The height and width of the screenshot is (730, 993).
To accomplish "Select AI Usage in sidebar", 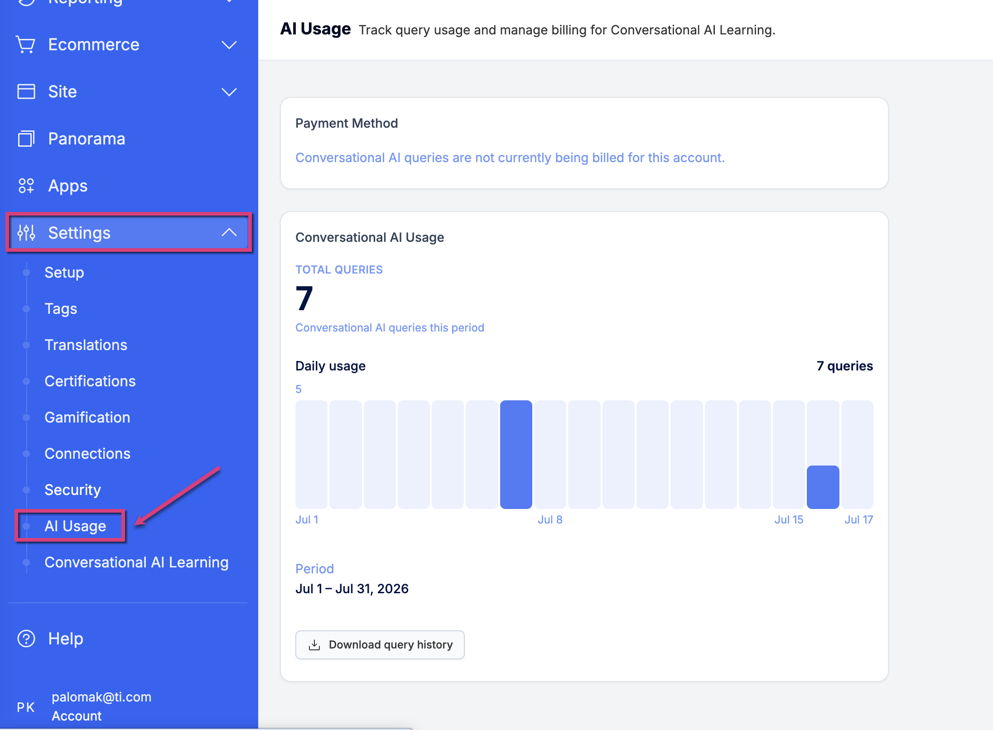I will click(75, 526).
